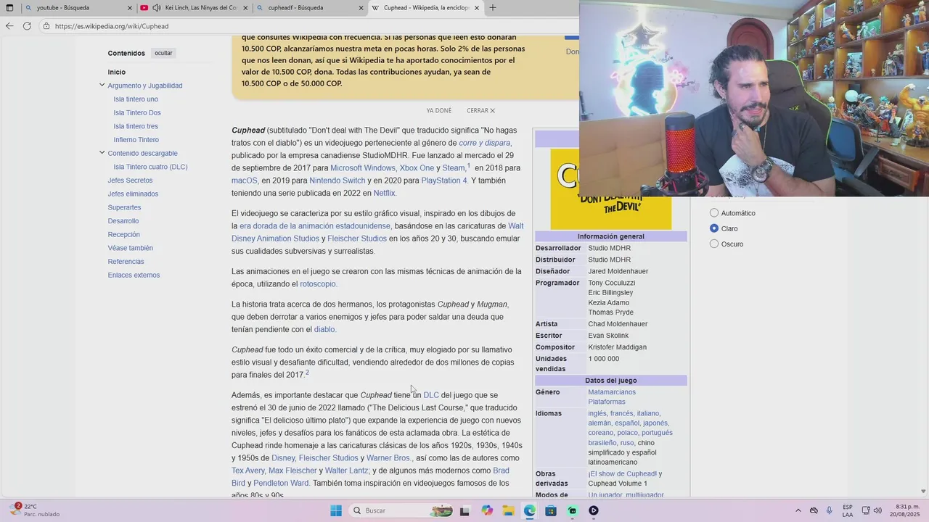Reload the Wikipedia page

27,25
